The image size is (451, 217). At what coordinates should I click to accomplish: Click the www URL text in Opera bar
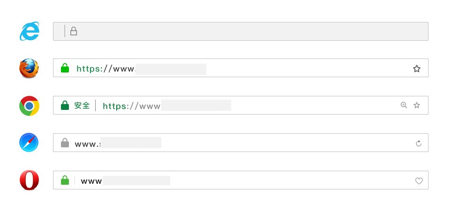pos(91,181)
